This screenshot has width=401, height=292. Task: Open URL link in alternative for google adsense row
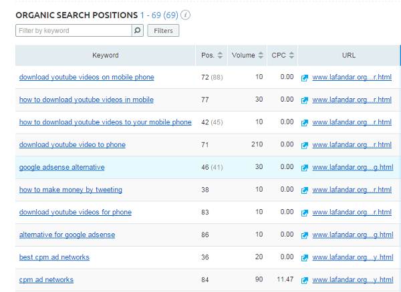[352, 235]
